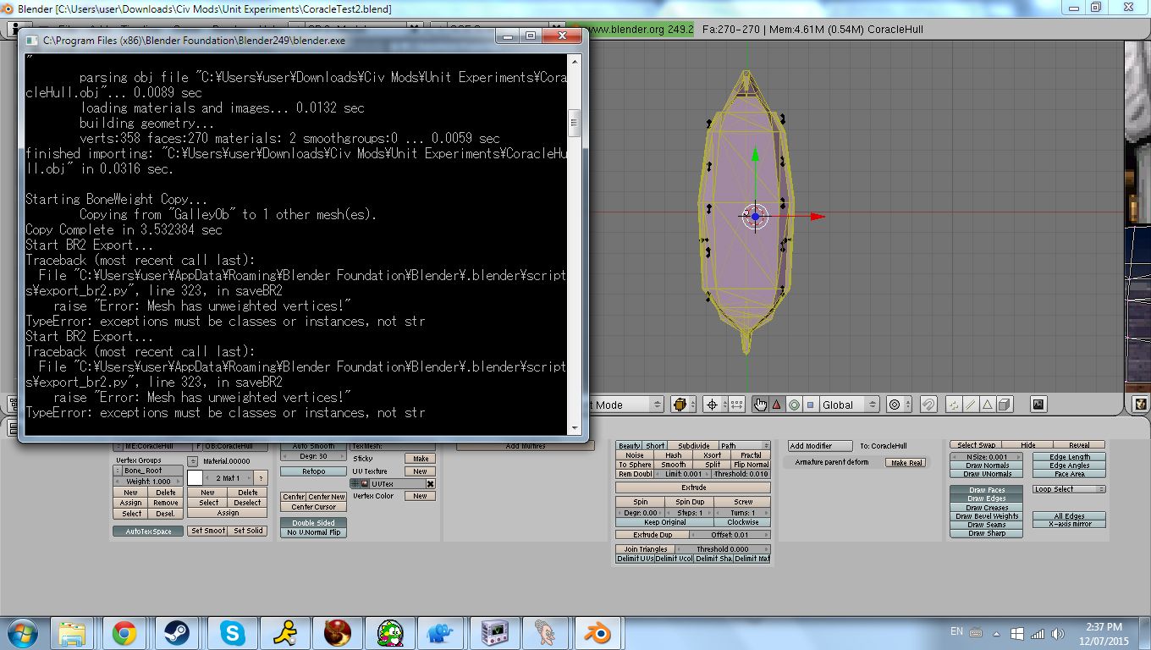Open Steam from the taskbar

(177, 632)
